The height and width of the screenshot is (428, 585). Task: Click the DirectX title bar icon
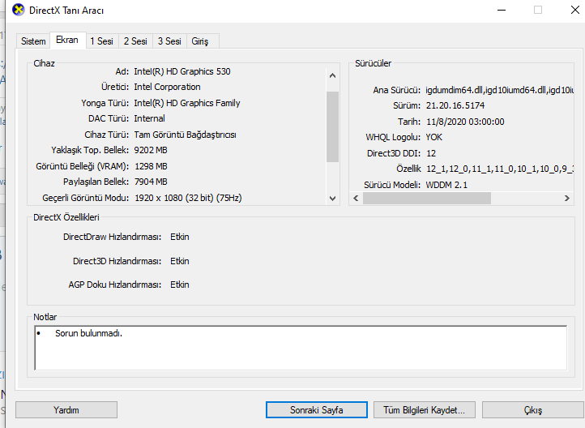coord(18,10)
